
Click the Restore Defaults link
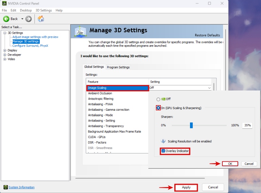pos(207,35)
